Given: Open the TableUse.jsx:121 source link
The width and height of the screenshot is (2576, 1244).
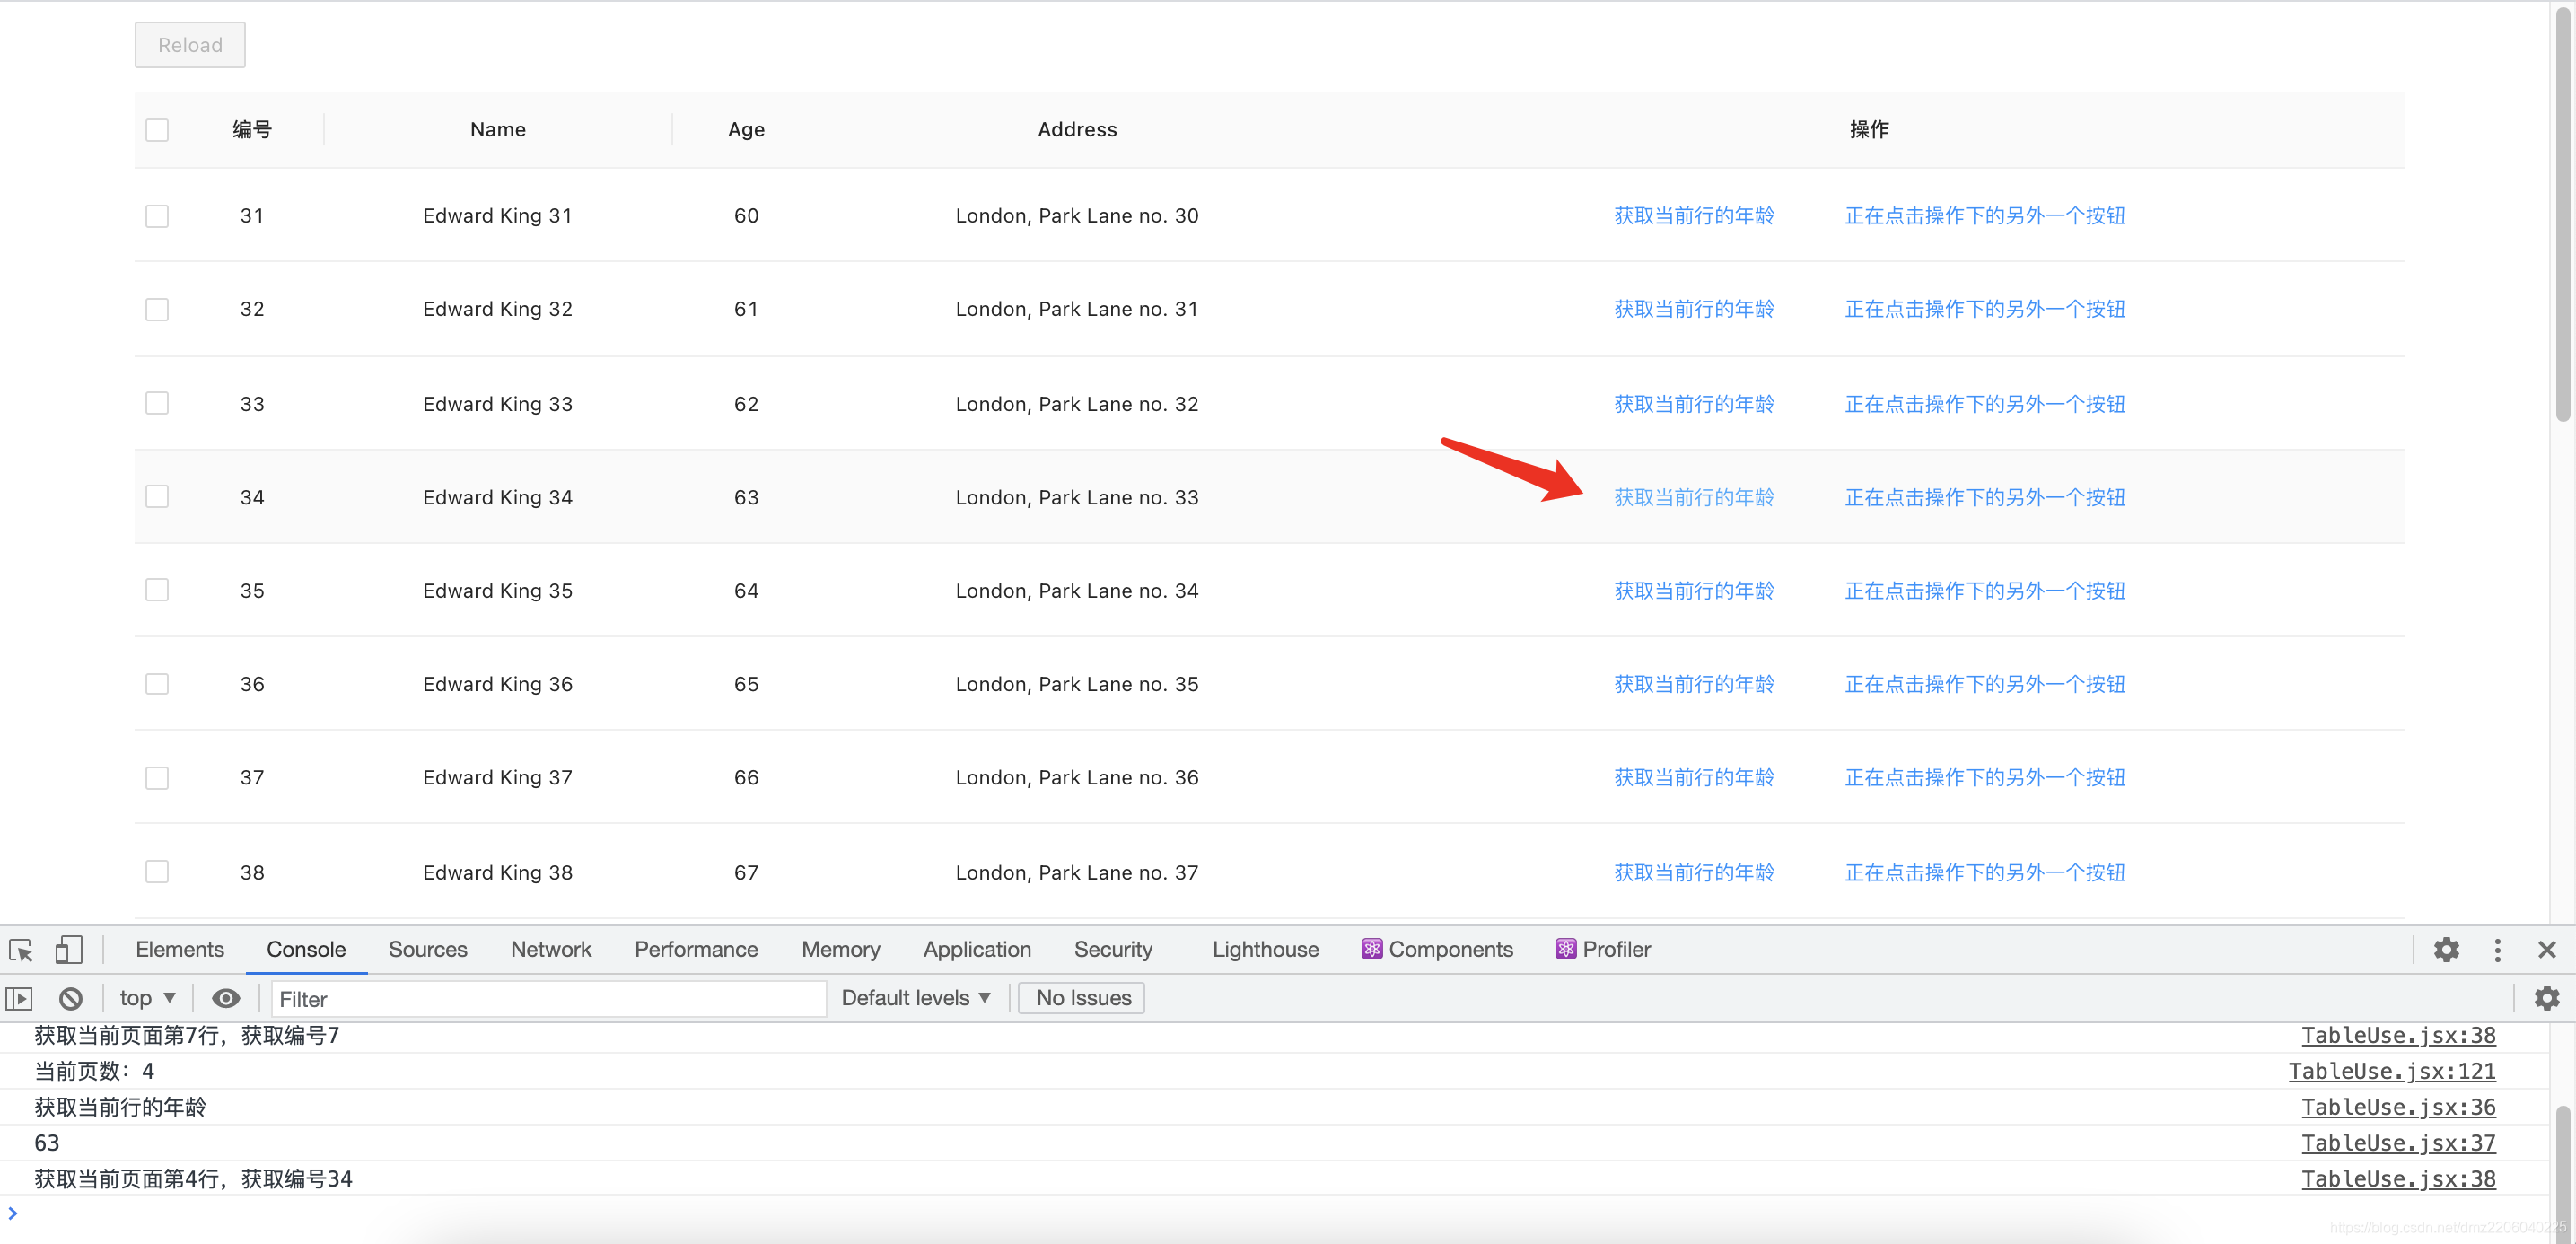Looking at the screenshot, I should tap(2391, 1071).
